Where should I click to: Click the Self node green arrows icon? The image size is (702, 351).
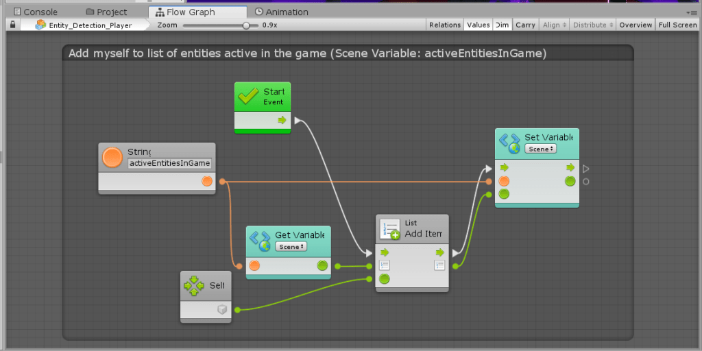click(x=194, y=285)
